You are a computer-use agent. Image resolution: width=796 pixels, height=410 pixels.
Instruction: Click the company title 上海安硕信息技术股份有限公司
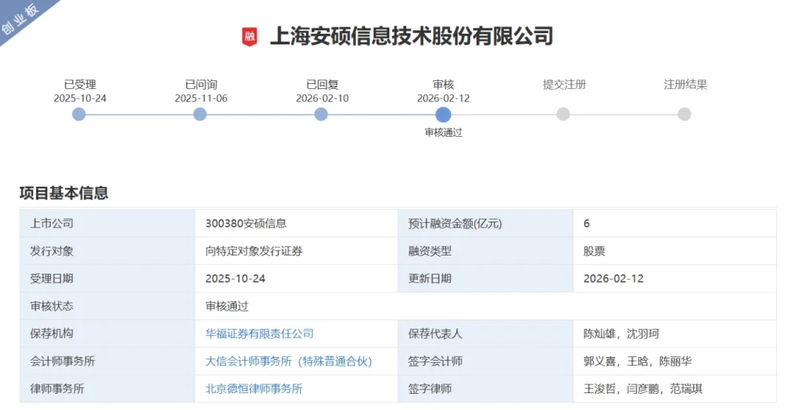[x=412, y=37]
